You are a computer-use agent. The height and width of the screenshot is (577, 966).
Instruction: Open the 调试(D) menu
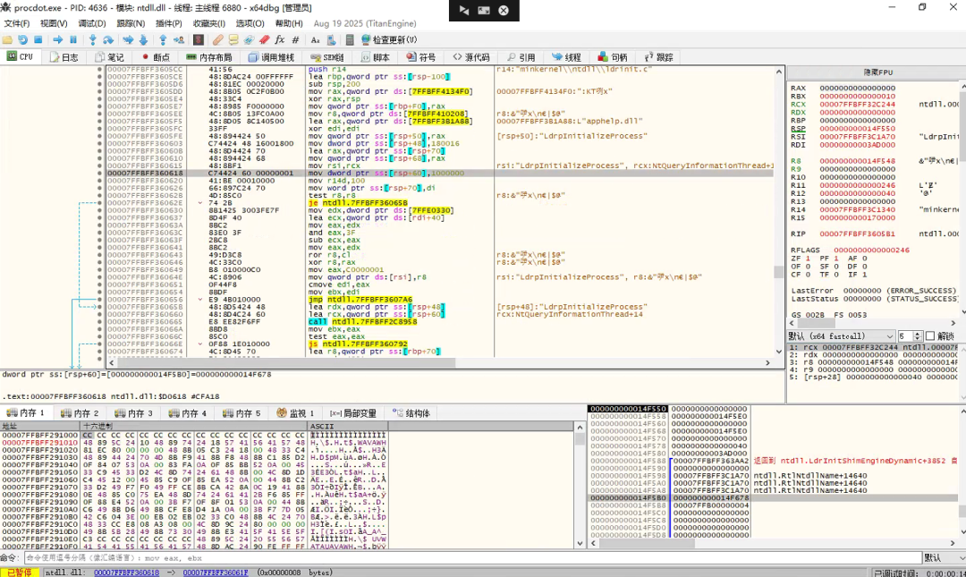click(x=91, y=23)
